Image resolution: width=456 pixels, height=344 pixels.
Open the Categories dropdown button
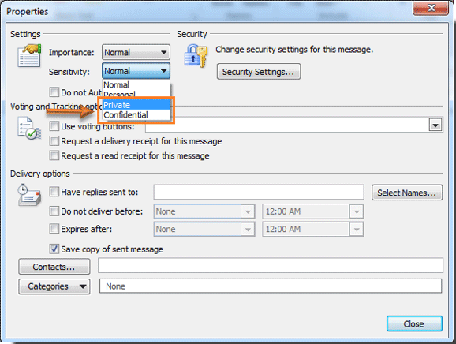[x=54, y=286]
